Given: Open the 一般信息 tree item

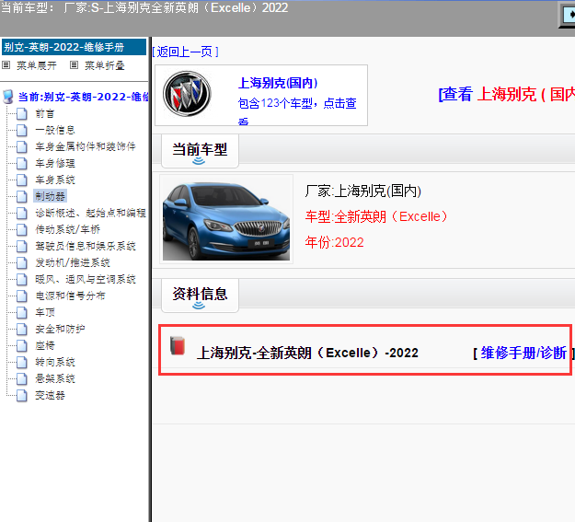Looking at the screenshot, I should [55, 131].
